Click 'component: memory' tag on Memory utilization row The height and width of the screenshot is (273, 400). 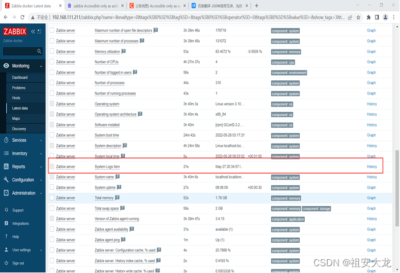click(x=286, y=52)
